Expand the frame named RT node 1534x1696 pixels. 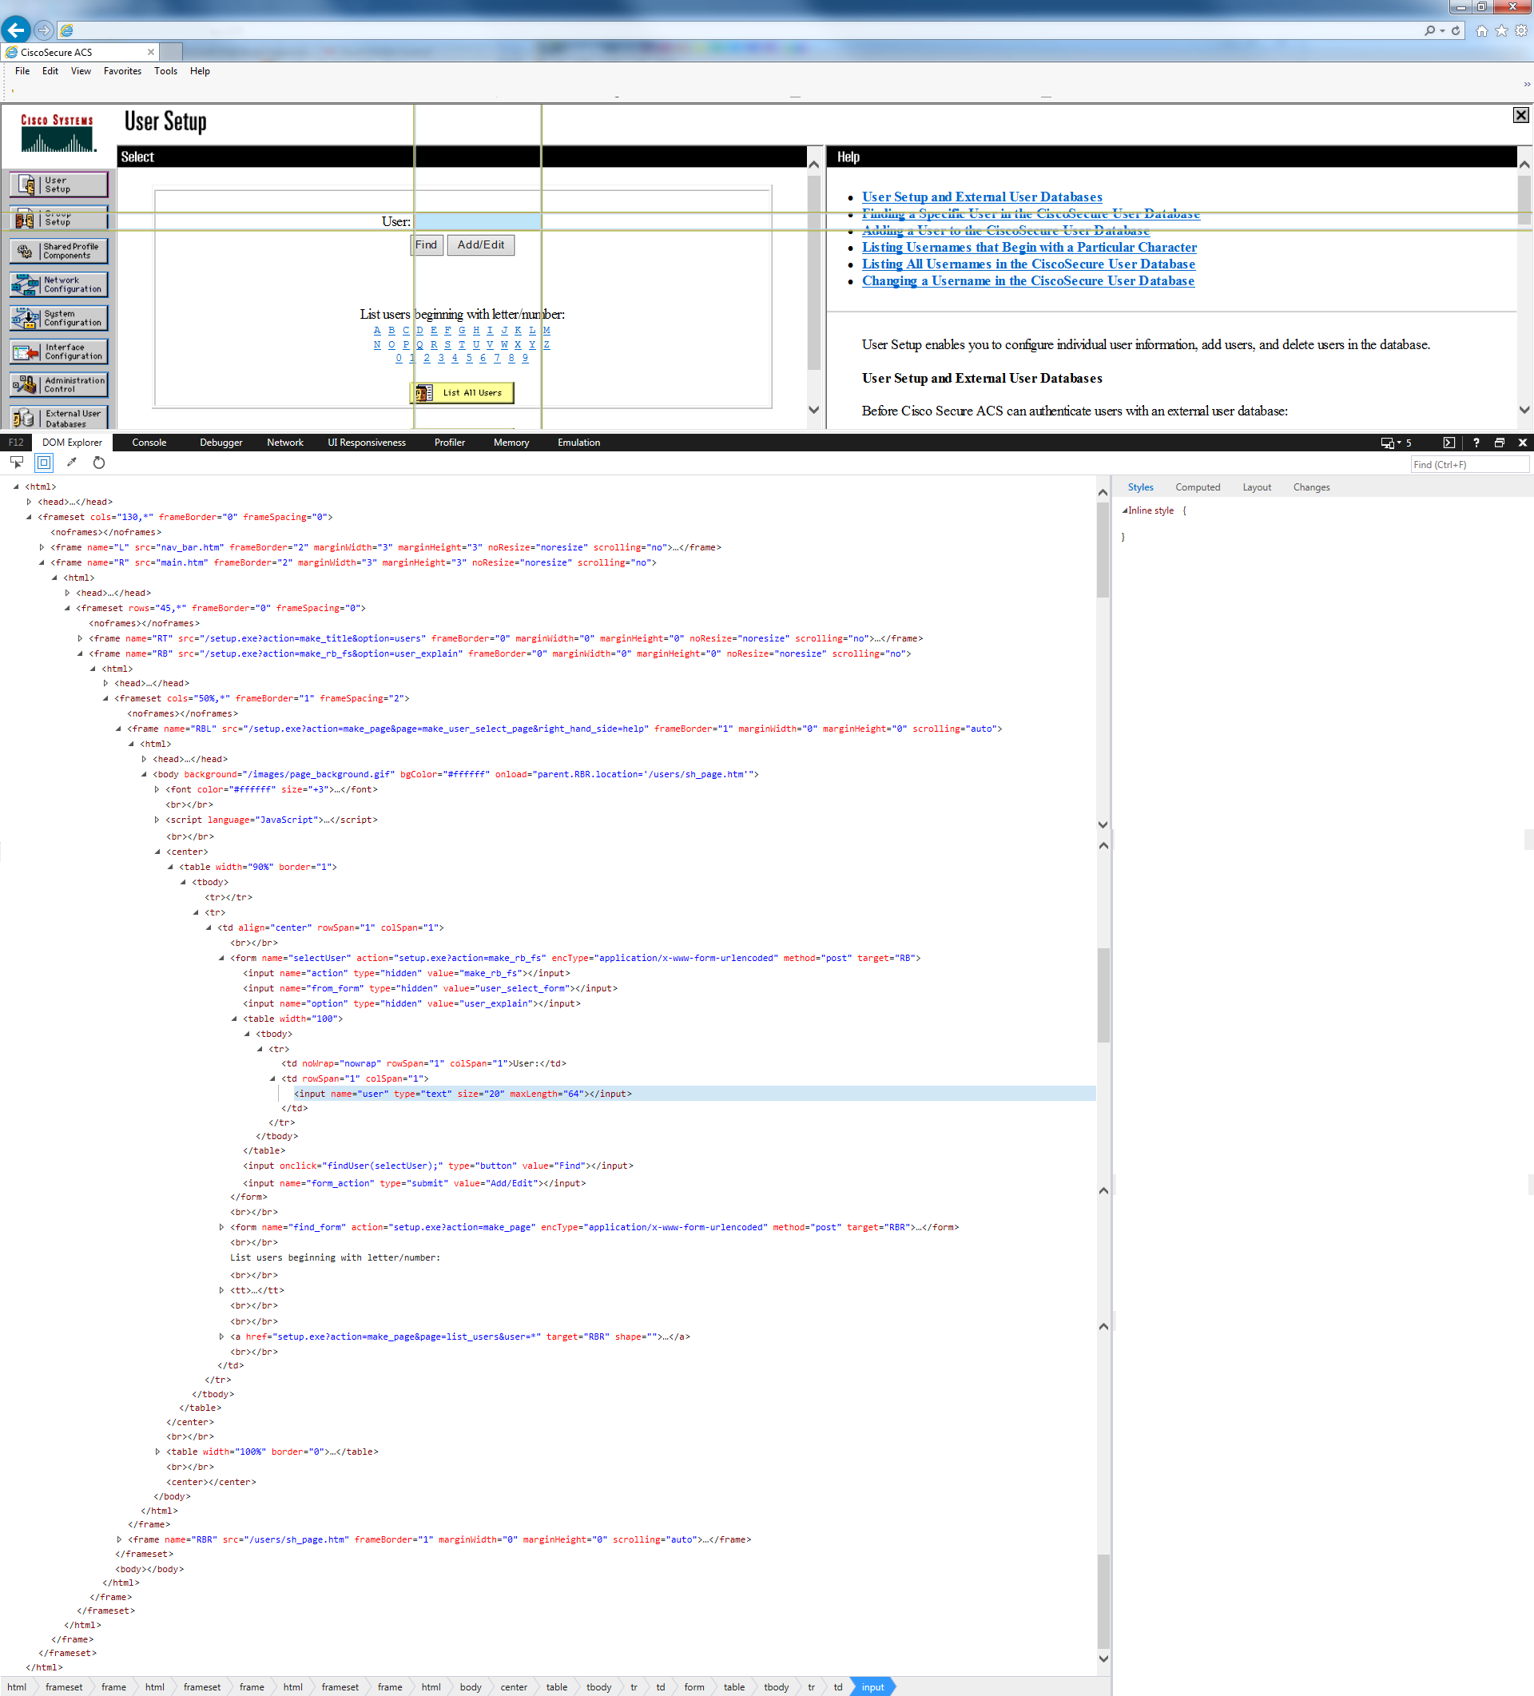[x=80, y=638]
